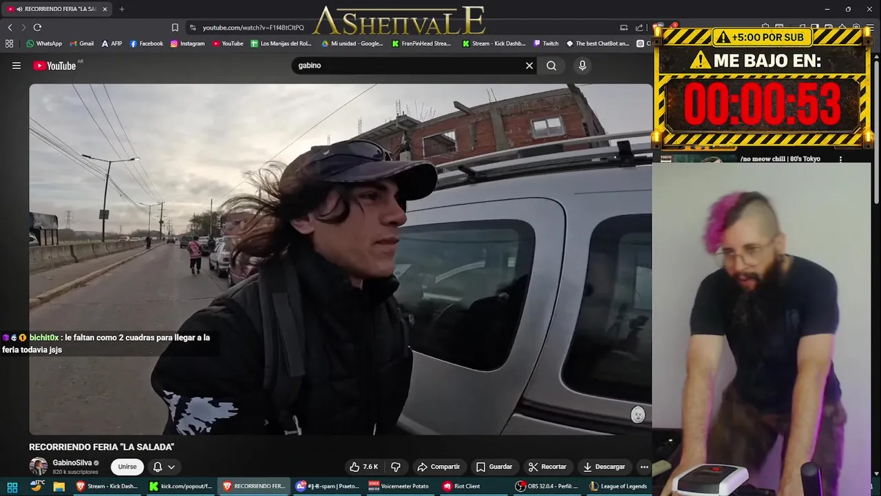
Task: Open Voicemeeter Potato from taskbar
Action: 401,486
